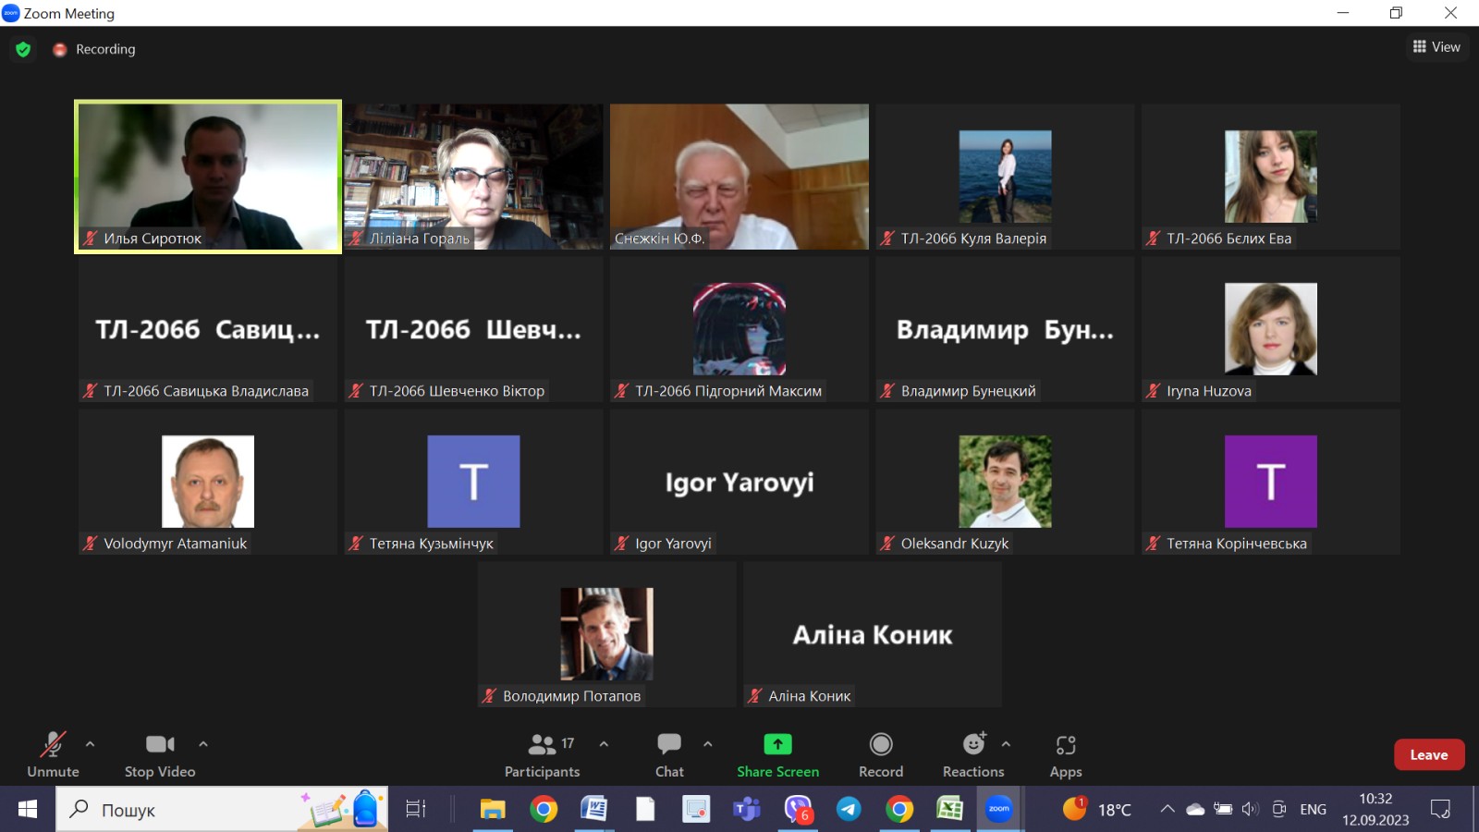Open the Chat panel
This screenshot has height=832, width=1479.
click(669, 753)
